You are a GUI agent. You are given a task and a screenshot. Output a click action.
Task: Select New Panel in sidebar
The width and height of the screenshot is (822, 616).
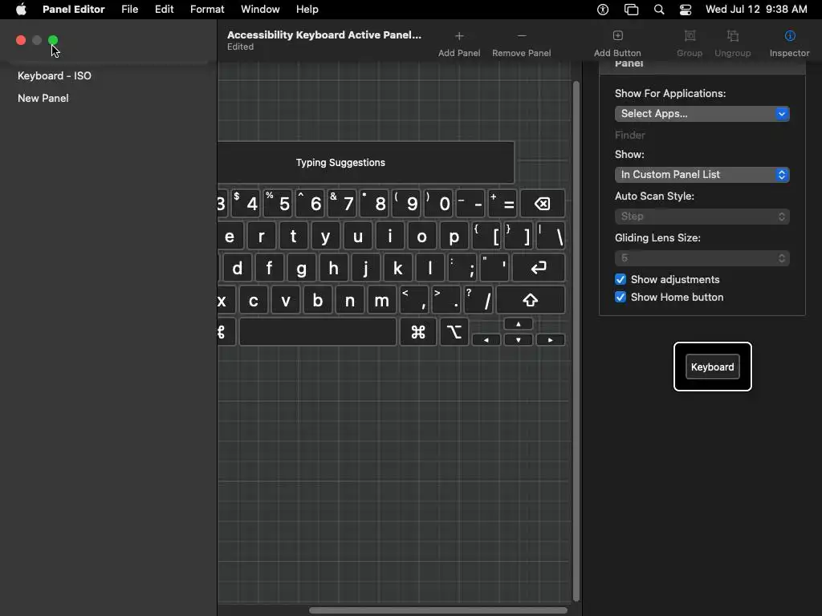[x=43, y=98]
